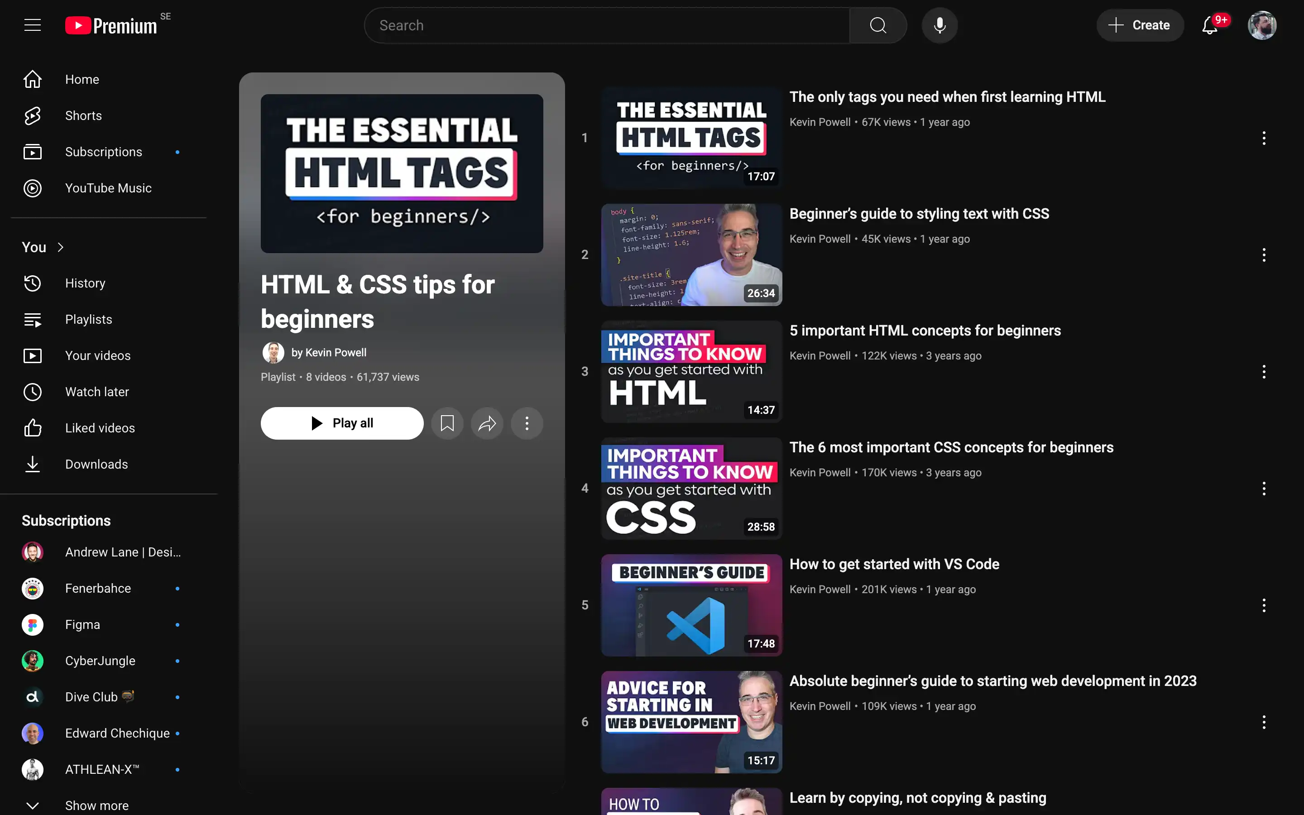The height and width of the screenshot is (815, 1304).
Task: Click the Your videos icon
Action: [32, 356]
